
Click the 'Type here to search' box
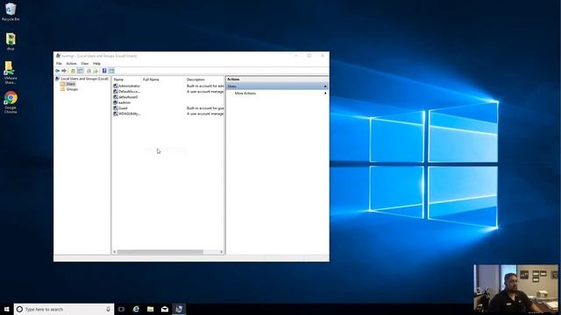[64, 309]
